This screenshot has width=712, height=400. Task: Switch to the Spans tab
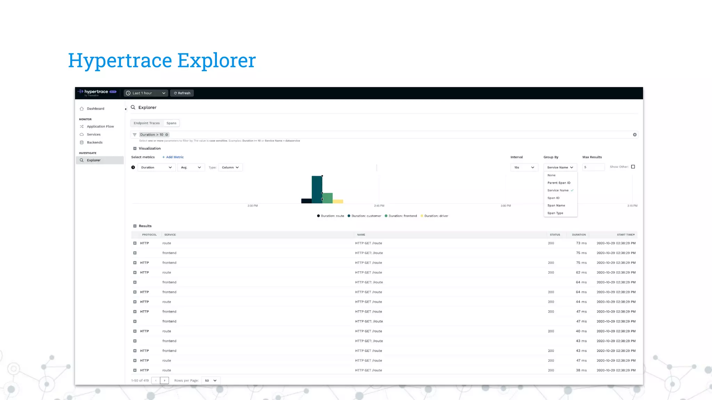click(171, 123)
